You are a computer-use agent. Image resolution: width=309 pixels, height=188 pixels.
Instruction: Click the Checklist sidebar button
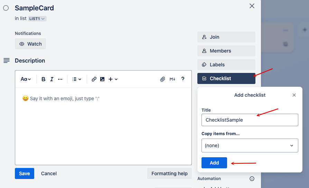click(226, 78)
